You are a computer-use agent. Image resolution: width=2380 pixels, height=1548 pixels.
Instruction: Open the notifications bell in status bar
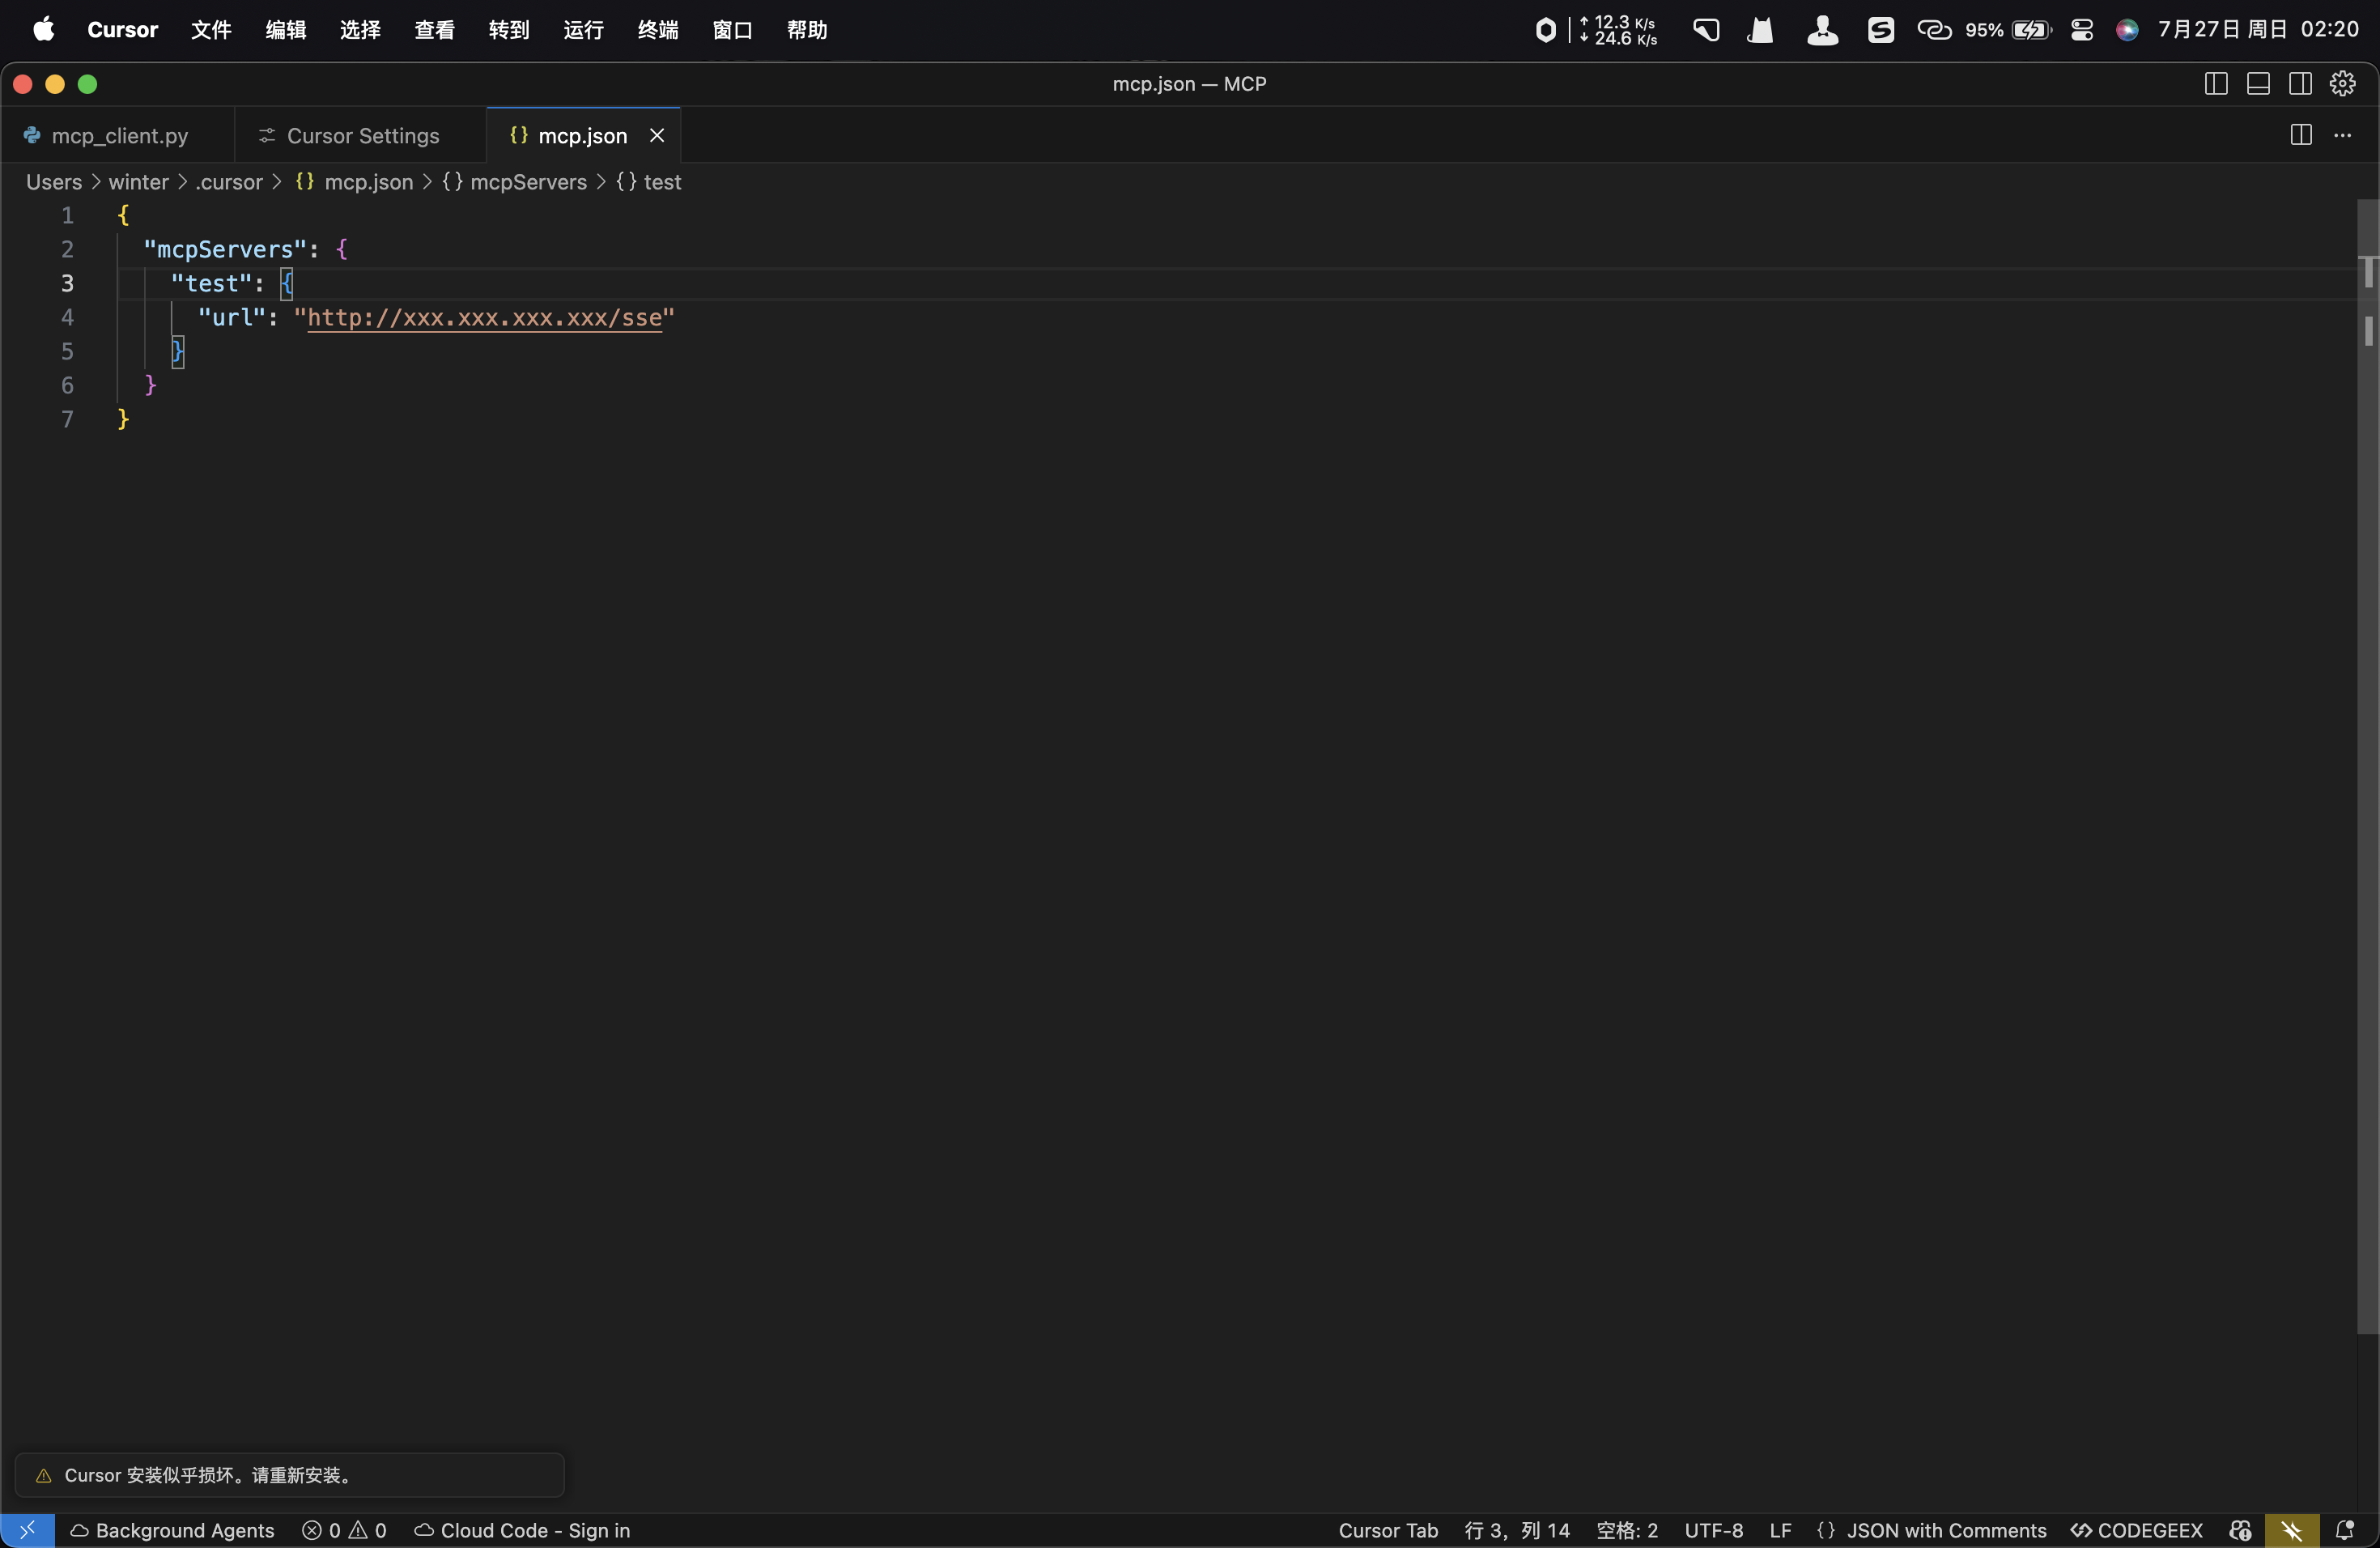coord(2344,1530)
